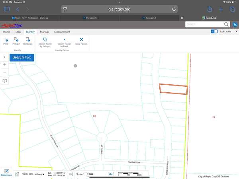
Task: Choose the Identify by Rectangle tool
Action: click(x=28, y=41)
